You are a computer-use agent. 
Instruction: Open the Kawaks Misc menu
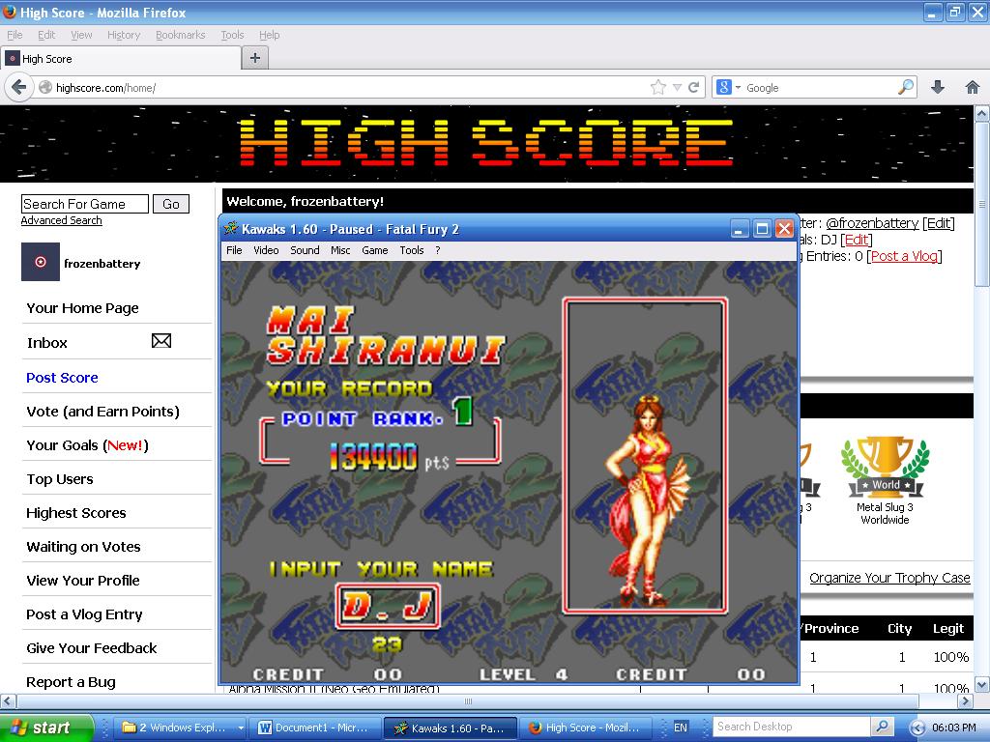click(340, 250)
